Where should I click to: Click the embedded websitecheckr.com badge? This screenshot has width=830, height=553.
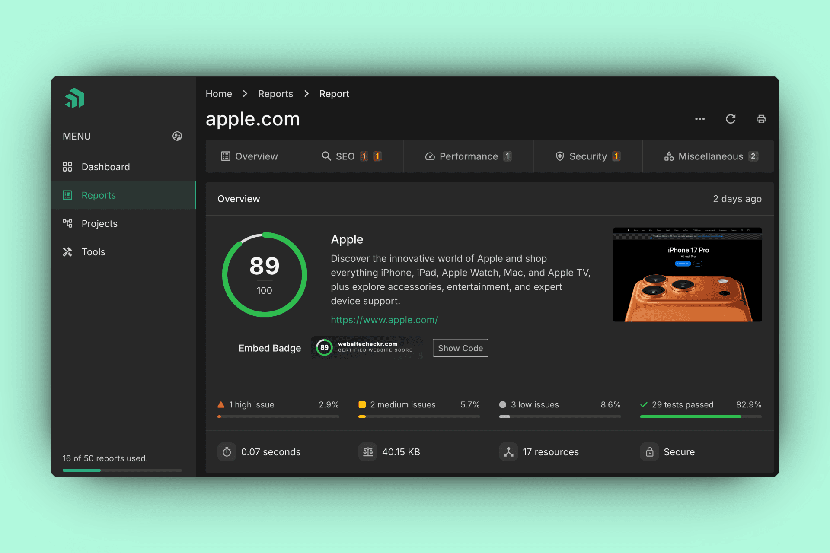coord(367,348)
